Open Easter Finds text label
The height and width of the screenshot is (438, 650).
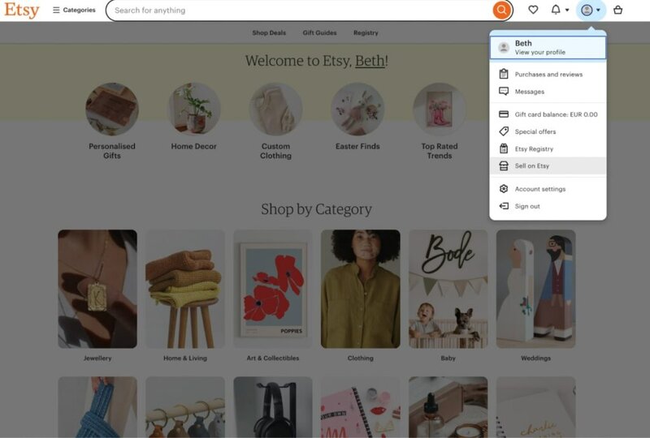tap(357, 146)
